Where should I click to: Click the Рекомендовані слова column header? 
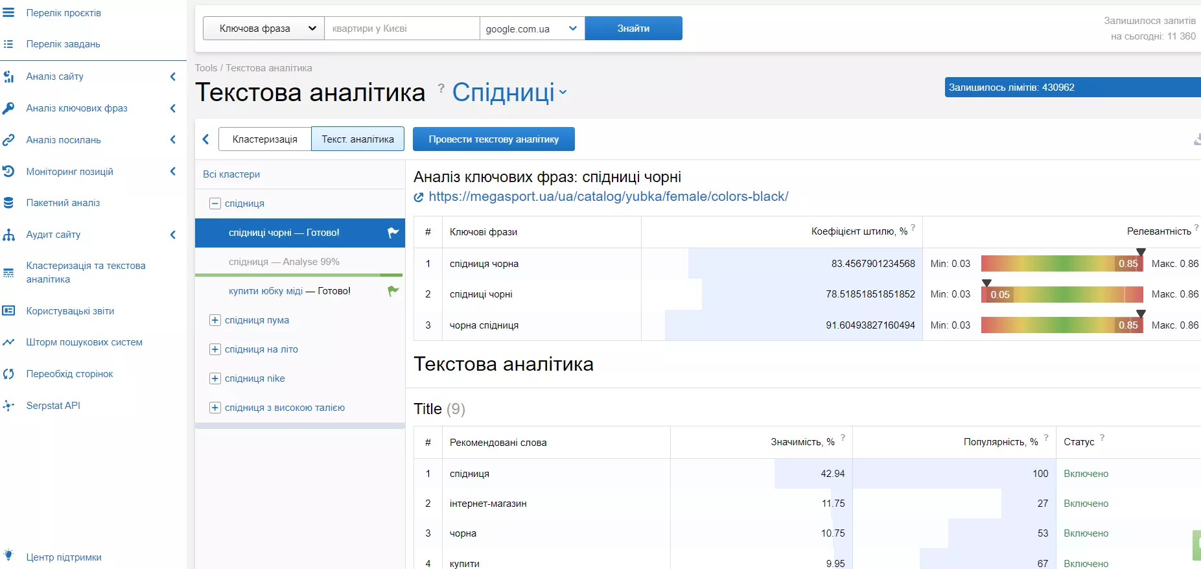(498, 443)
